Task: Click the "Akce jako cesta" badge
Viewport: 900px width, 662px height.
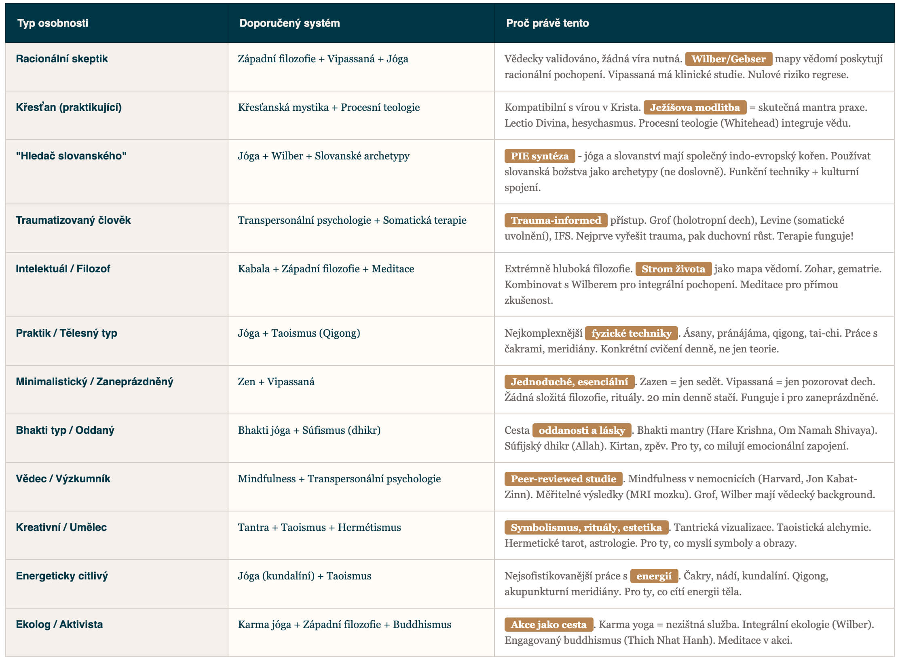Action: [548, 625]
